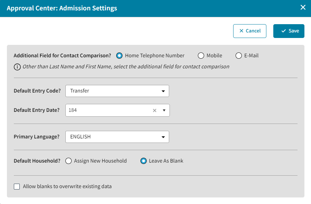Close the Admission Settings dialog with X

[x=303, y=7]
